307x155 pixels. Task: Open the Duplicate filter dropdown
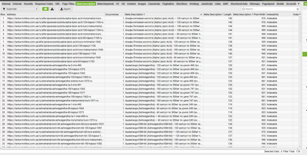(20, 9)
